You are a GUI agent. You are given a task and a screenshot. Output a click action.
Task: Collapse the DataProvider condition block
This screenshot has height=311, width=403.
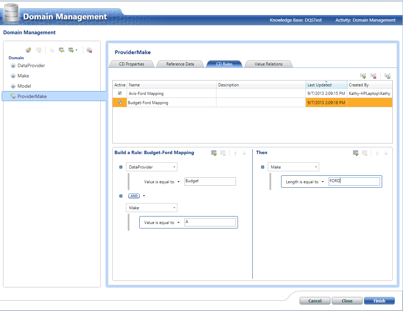[121, 167]
